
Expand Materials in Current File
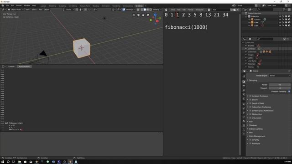click(246, 64)
